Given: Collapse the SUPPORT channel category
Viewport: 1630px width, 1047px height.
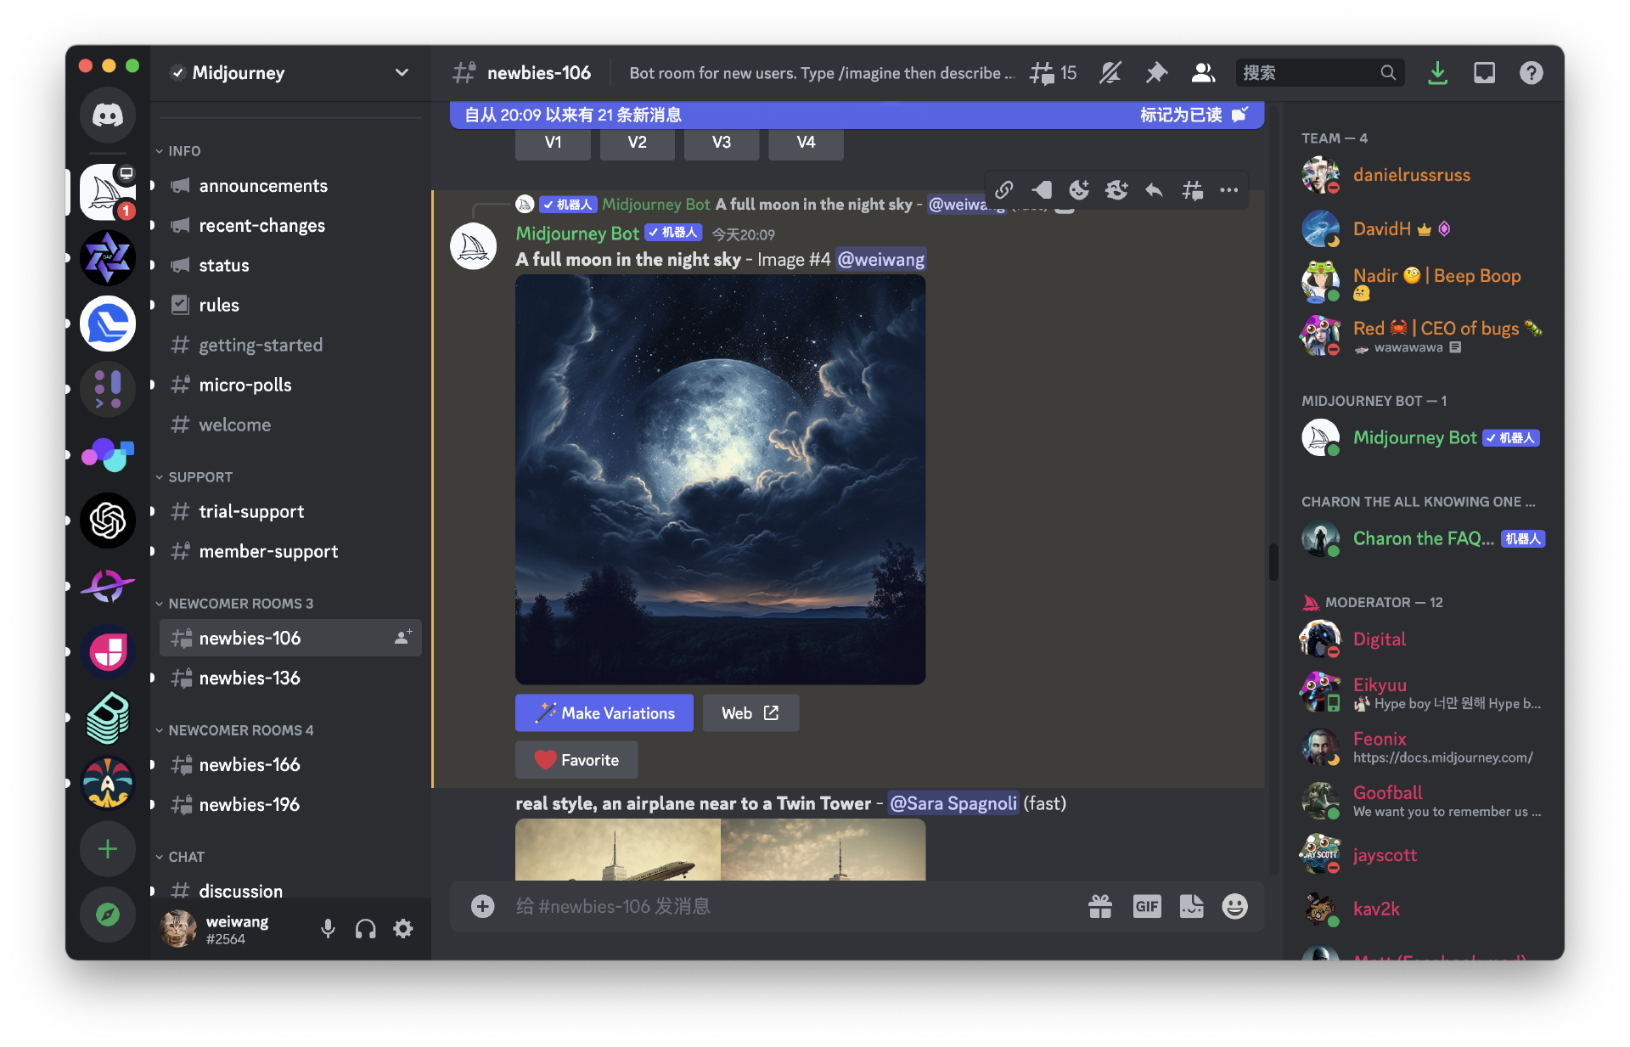Looking at the screenshot, I should pyautogui.click(x=200, y=477).
